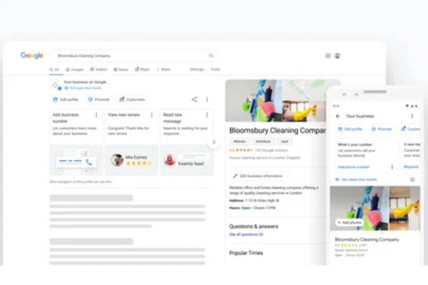Tap phone Edit profile chip
This screenshot has height=285, width=428.
tap(350, 129)
